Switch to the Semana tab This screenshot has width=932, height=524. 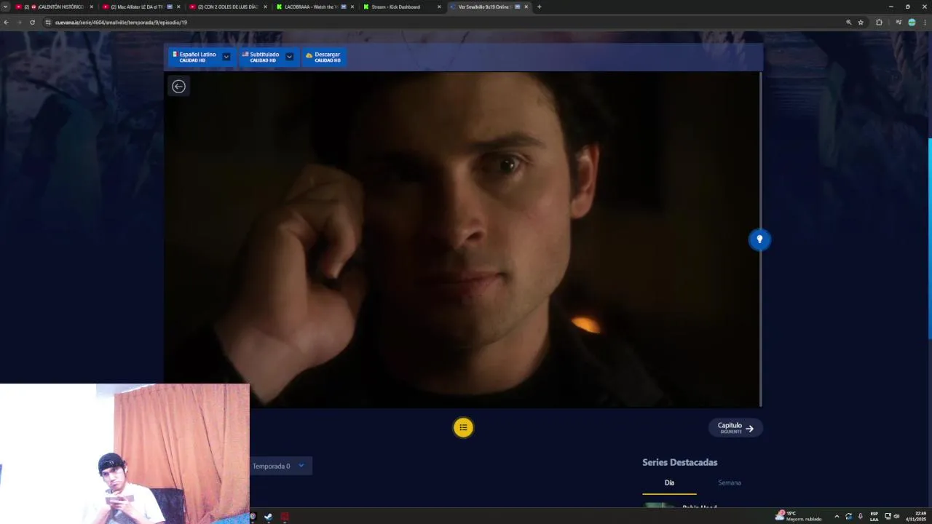(729, 483)
